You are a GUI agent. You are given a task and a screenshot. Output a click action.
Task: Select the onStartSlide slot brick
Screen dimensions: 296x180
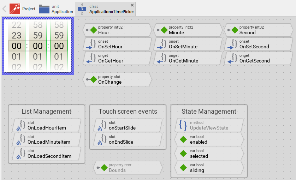point(128,125)
